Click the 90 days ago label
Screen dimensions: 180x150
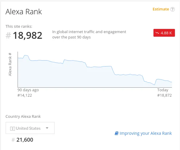[x=28, y=90]
